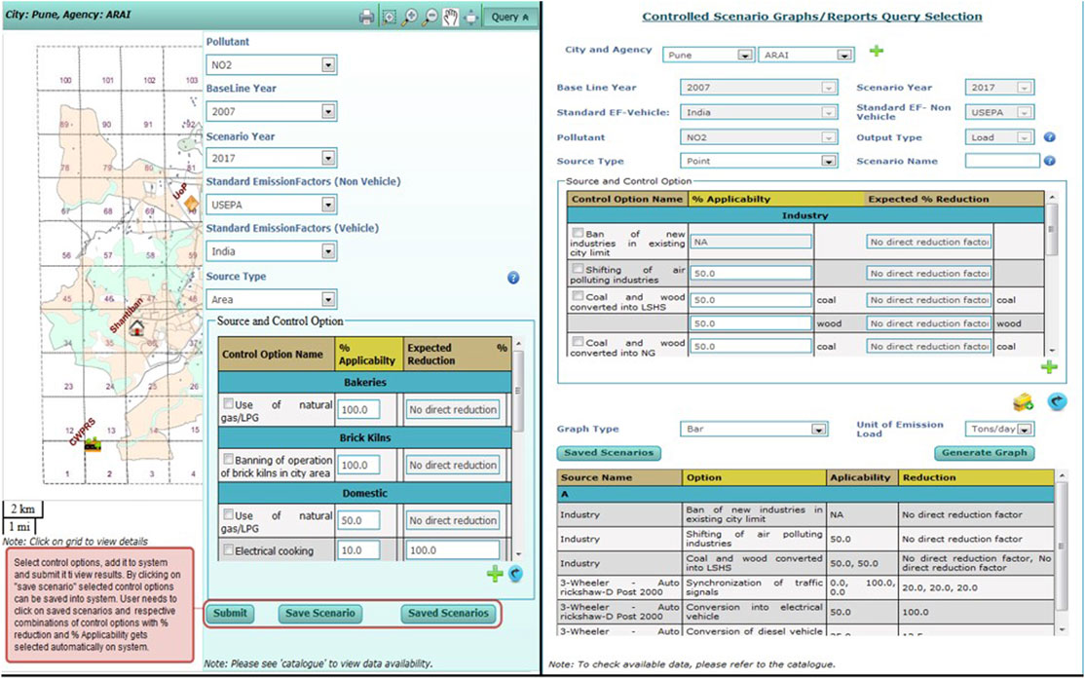Open the Standard EF-Vehicle dropdown showing India
Viewport: 1085px width, 679px height.
click(759, 112)
